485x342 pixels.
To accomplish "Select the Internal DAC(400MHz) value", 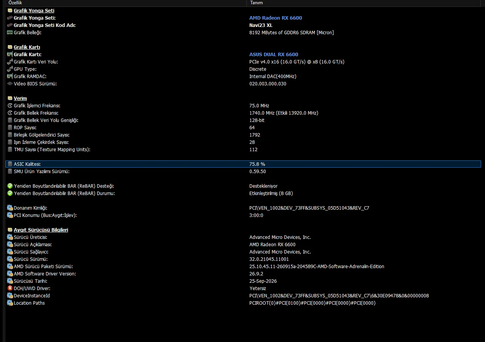I will (273, 77).
